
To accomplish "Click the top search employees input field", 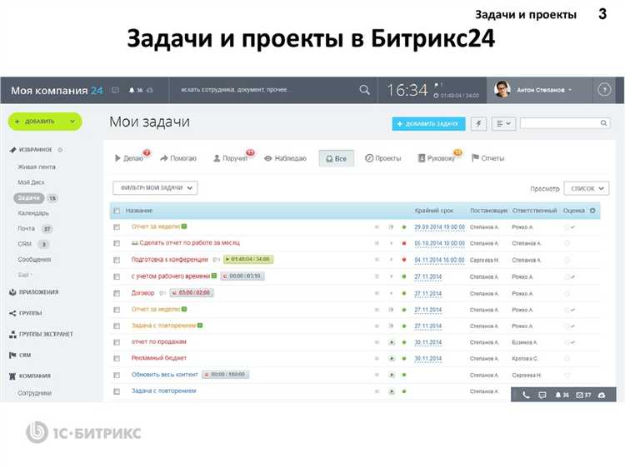I will (x=263, y=90).
